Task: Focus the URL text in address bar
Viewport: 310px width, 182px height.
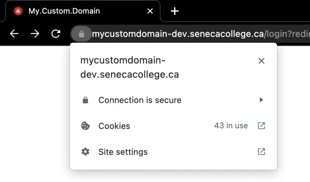Action: (x=201, y=34)
